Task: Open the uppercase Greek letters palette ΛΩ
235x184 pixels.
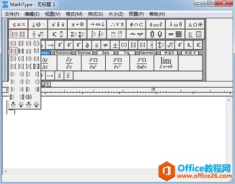Action: pyautogui.click(x=195, y=24)
